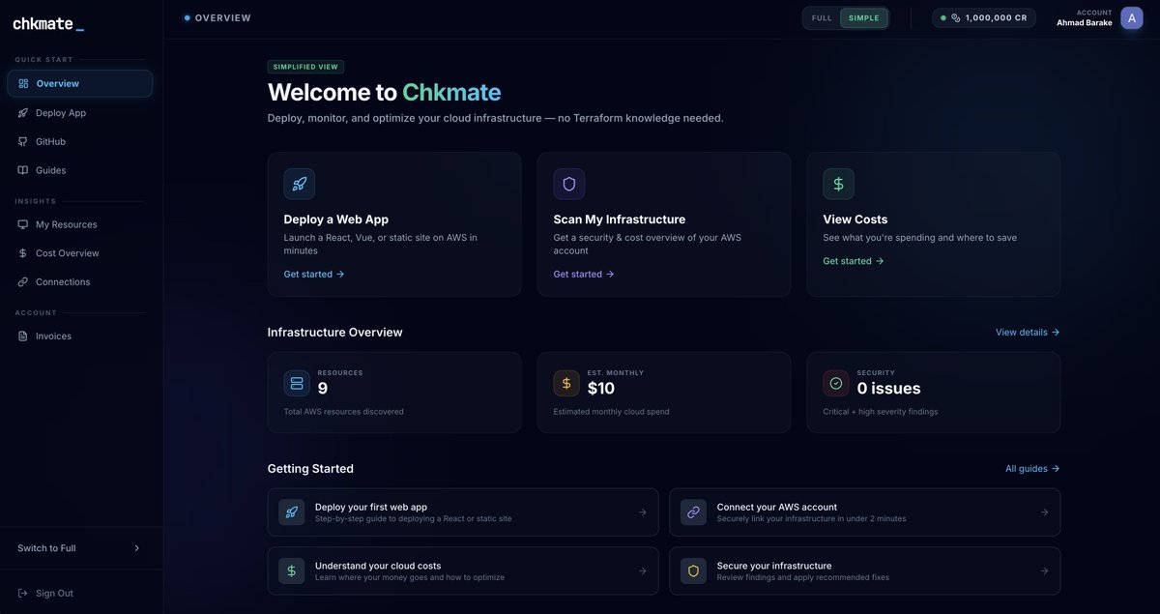1160x614 pixels.
Task: Click the Overview grid icon in sidebar
Action: (x=23, y=83)
